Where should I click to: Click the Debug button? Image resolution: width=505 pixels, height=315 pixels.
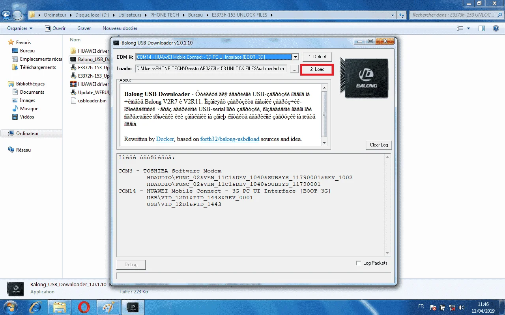[131, 265]
